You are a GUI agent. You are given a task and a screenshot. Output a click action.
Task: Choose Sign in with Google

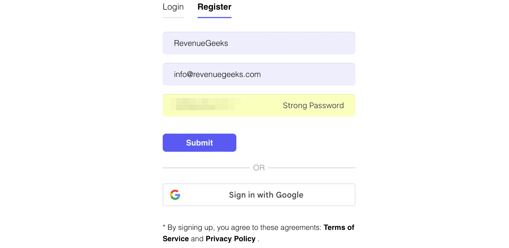coord(259,195)
